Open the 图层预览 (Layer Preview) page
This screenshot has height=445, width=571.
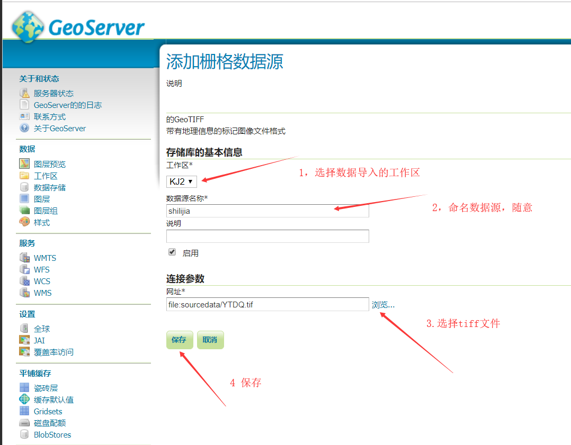[x=50, y=164]
